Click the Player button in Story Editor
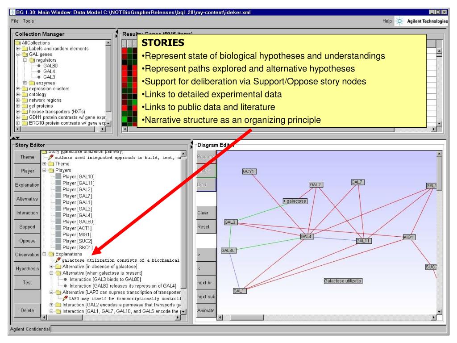The height and width of the screenshot is (343, 457). [x=27, y=171]
